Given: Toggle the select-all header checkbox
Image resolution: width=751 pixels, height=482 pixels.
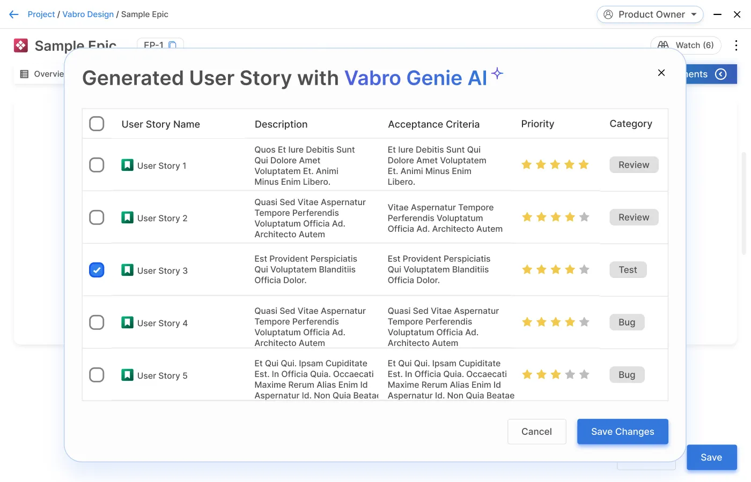Looking at the screenshot, I should [97, 124].
